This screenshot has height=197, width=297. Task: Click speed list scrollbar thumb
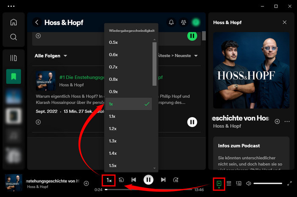coord(154,64)
